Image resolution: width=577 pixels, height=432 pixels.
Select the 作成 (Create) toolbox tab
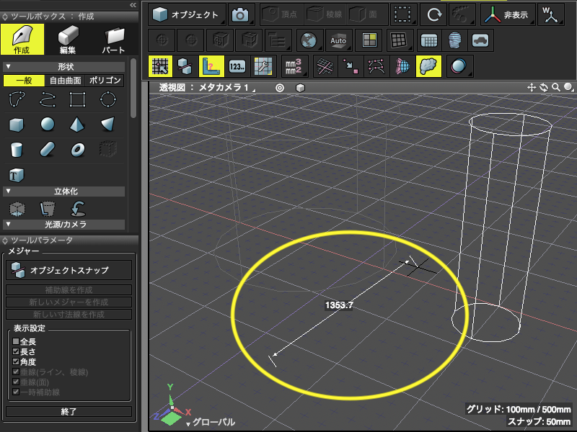click(22, 40)
